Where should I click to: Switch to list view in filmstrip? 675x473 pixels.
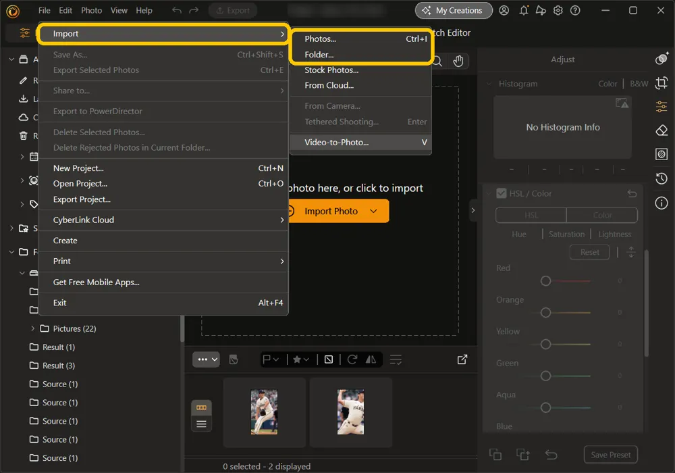pos(201,424)
